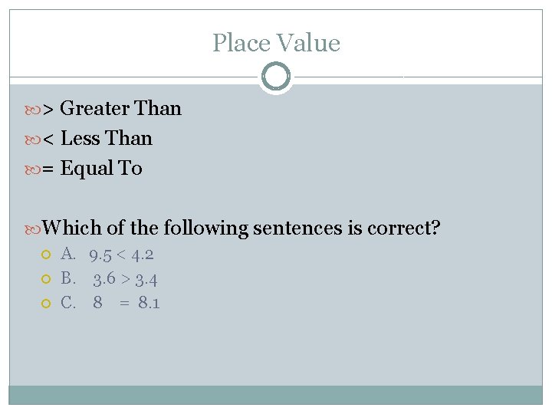Select answer option C bullet circle
This screenshot has width=552, height=414.
(46, 304)
